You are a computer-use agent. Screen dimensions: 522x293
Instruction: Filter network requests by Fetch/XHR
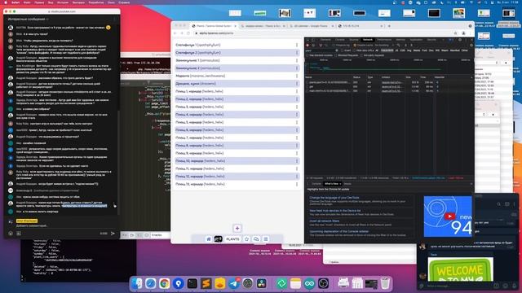click(x=387, y=50)
